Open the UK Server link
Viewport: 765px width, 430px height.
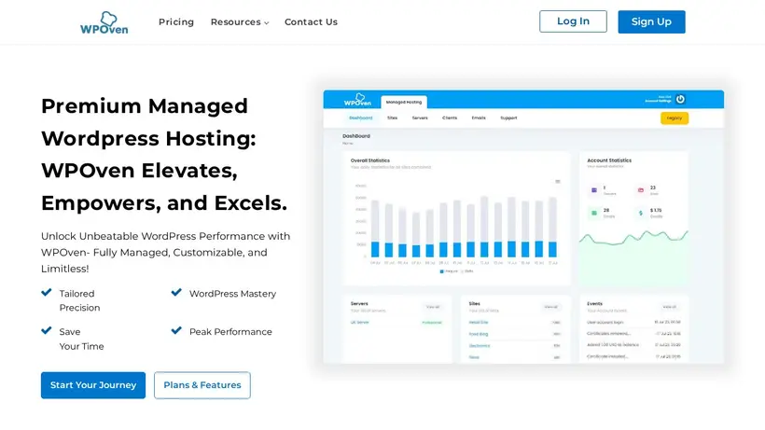pos(359,322)
